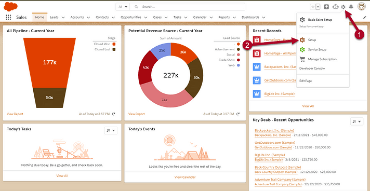Screen dimensions: 370x191
Task: Open the Notifications bell
Action: pos(351,7)
